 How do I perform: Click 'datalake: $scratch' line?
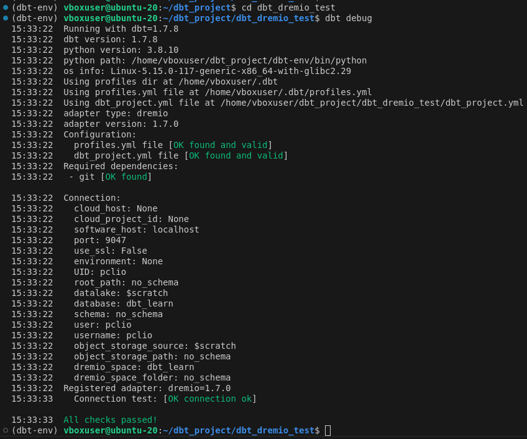click(121, 293)
